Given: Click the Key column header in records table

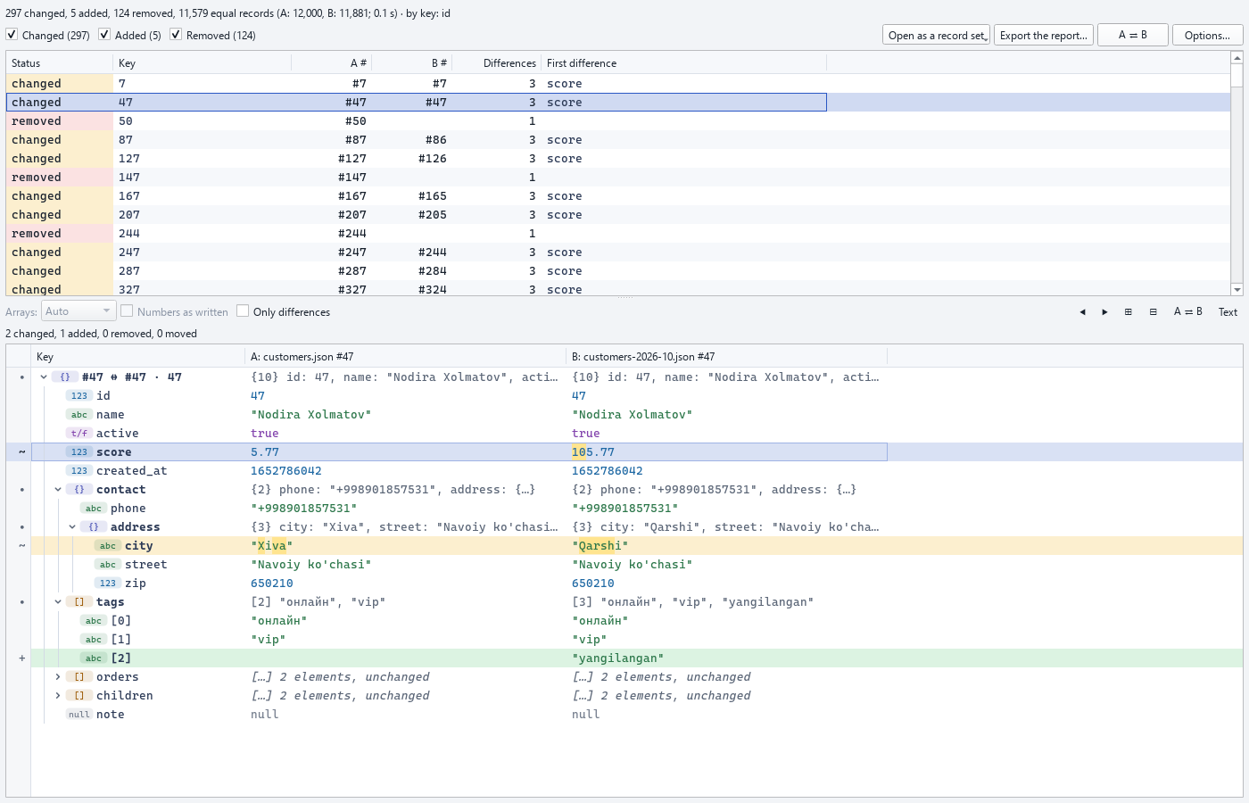Looking at the screenshot, I should coord(202,63).
